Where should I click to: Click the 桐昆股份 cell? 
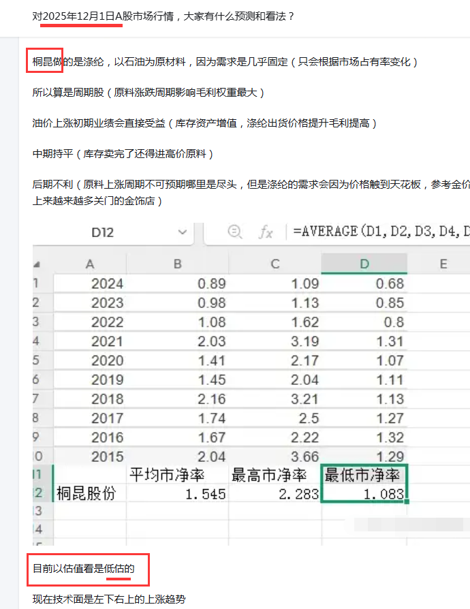pos(90,493)
